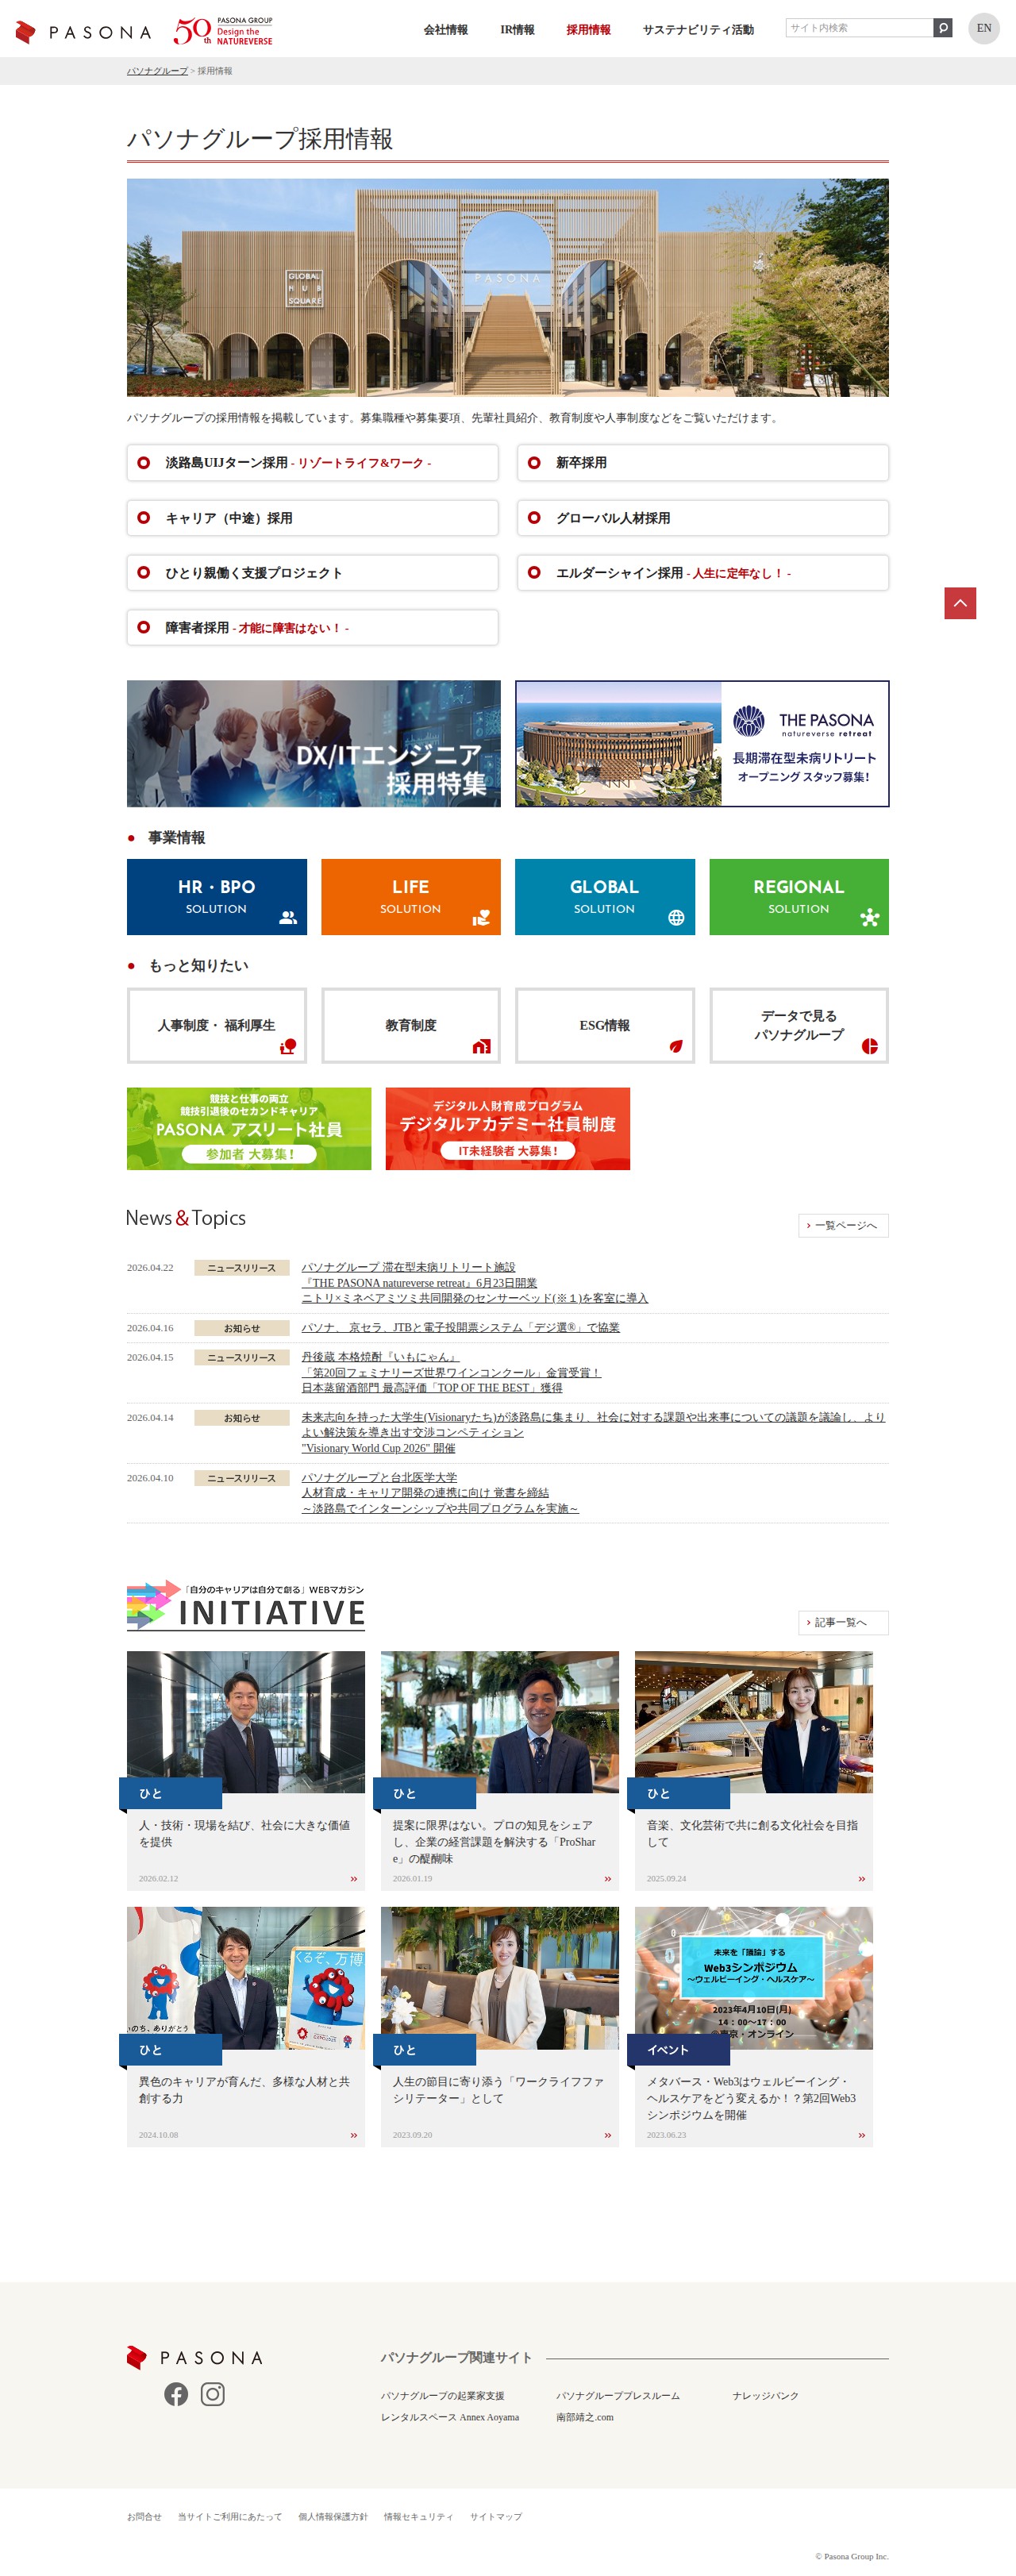Open the サステナビリティ活動 menu
Image resolution: width=1016 pixels, height=2576 pixels.
point(698,30)
